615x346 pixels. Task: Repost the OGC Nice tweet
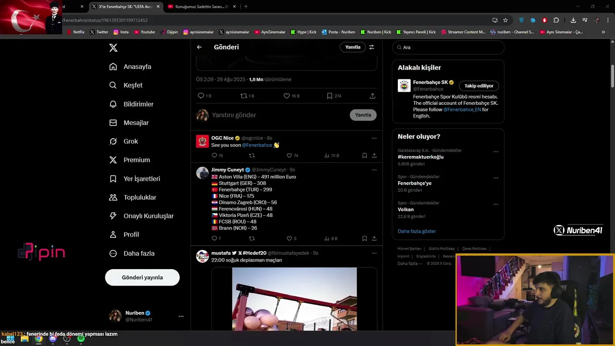coord(252,155)
